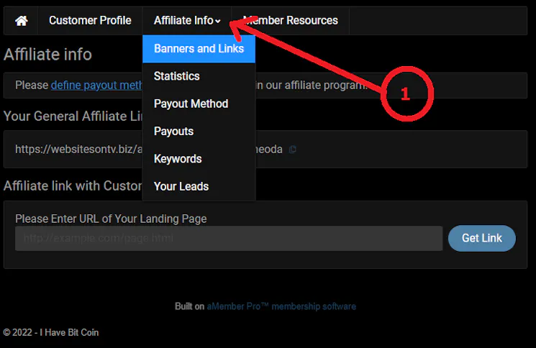
Task: Open Keywords from Affiliate Info menu
Action: (178, 159)
